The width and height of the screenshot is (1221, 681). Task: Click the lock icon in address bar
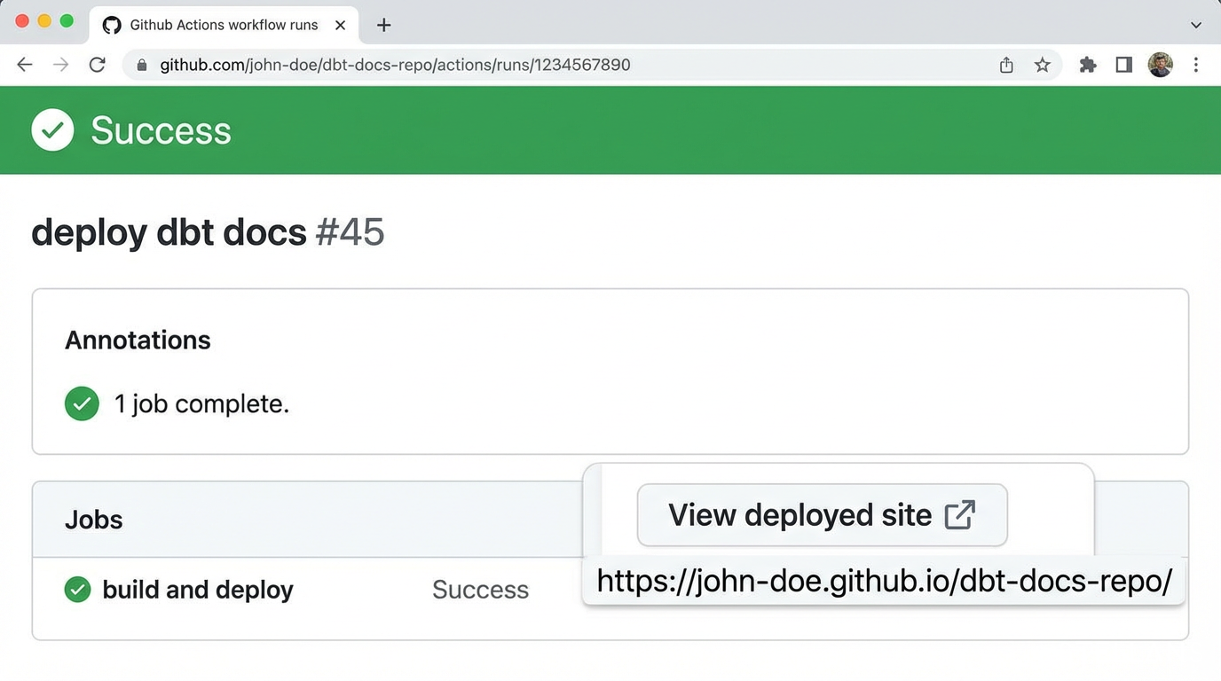[141, 65]
